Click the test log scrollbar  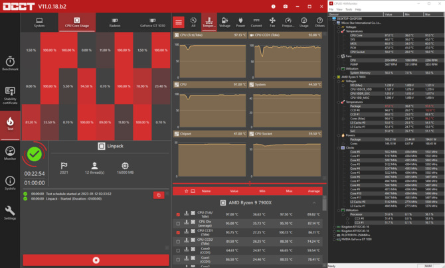tap(167, 220)
